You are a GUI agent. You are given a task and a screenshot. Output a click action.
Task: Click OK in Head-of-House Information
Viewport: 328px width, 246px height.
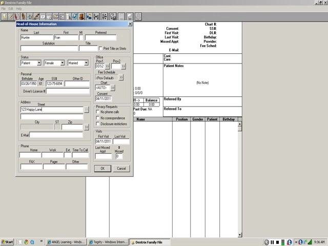pyautogui.click(x=102, y=169)
